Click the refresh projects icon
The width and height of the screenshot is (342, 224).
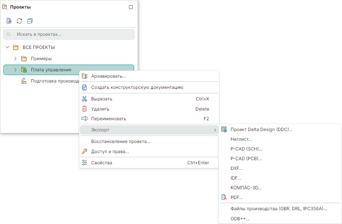coord(19,21)
